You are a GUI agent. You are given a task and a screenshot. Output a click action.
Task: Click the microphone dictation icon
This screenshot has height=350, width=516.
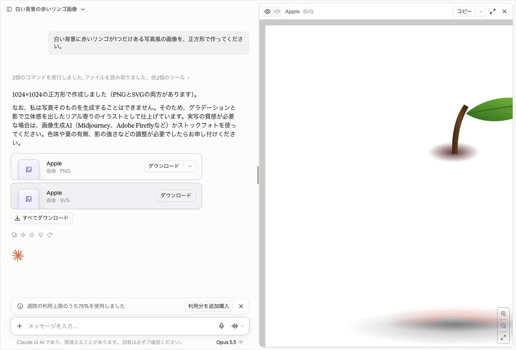pos(221,326)
